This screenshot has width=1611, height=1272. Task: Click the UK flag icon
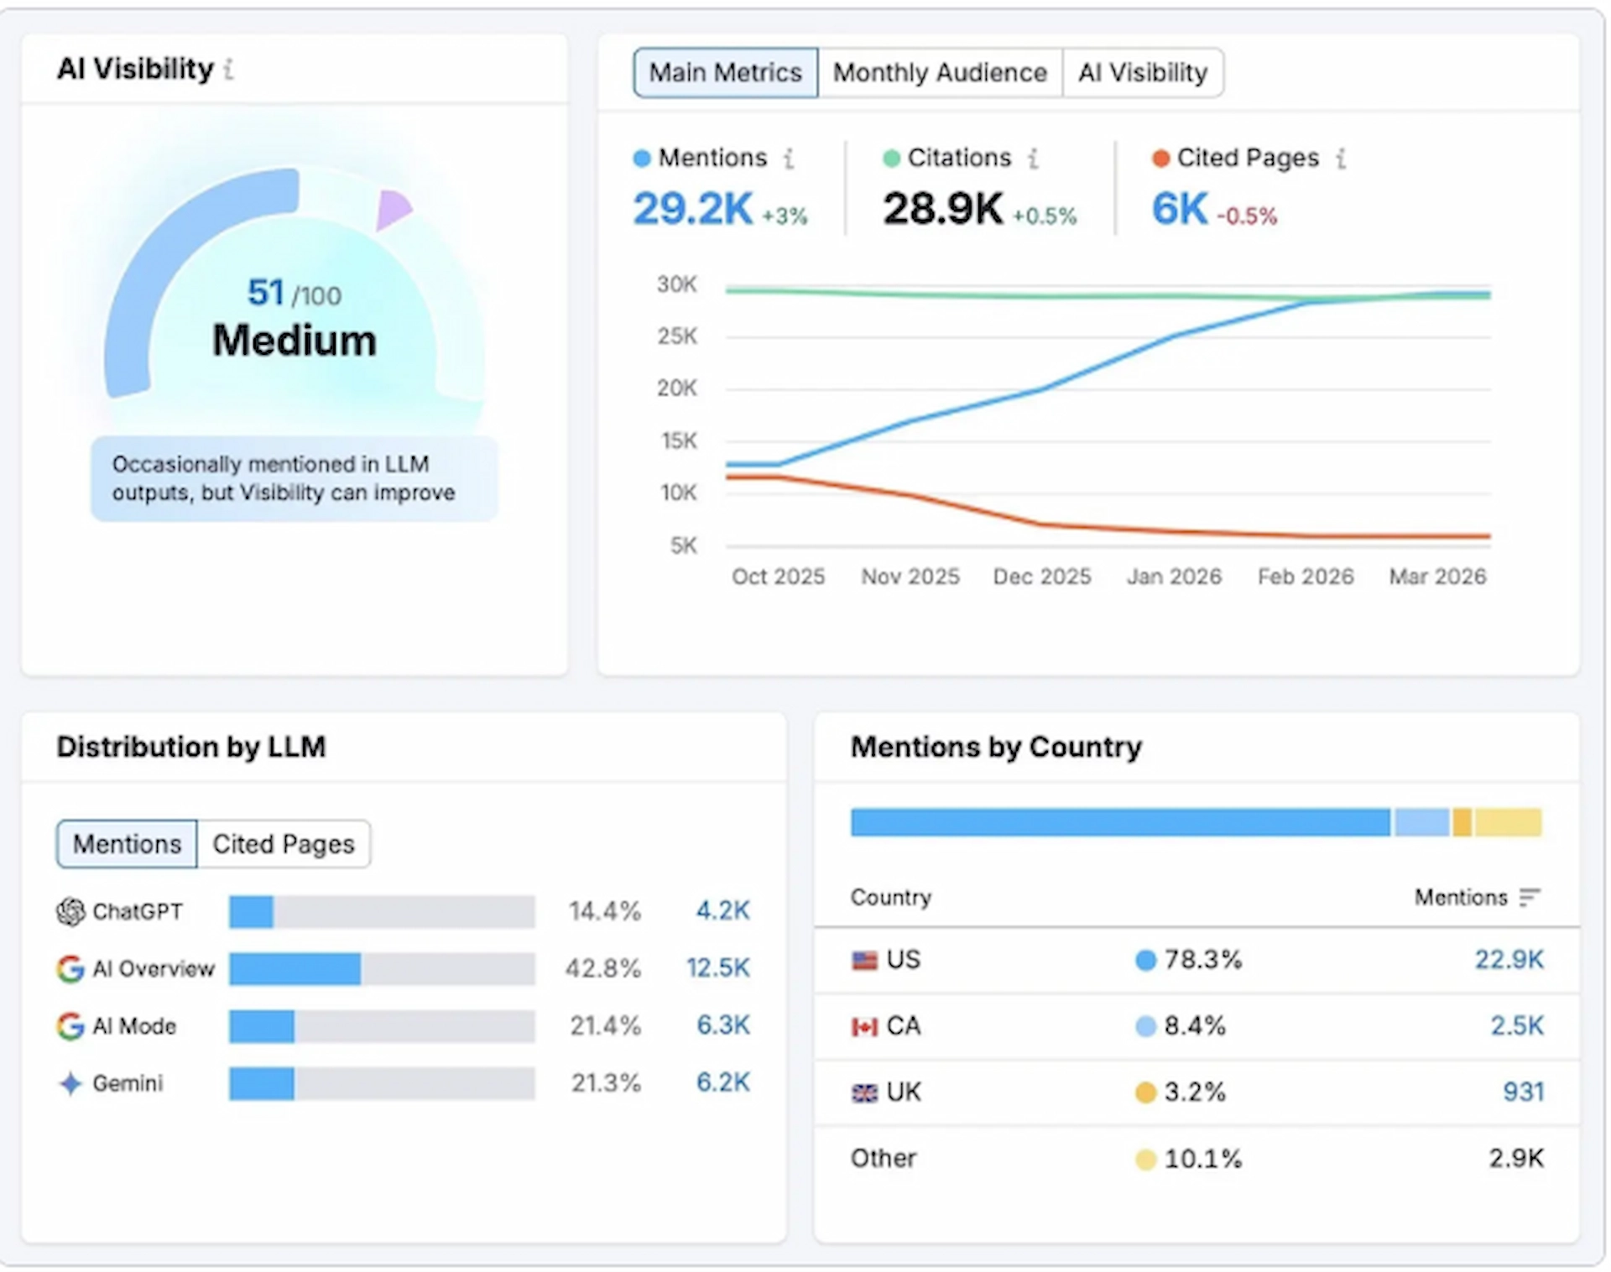point(864,1092)
